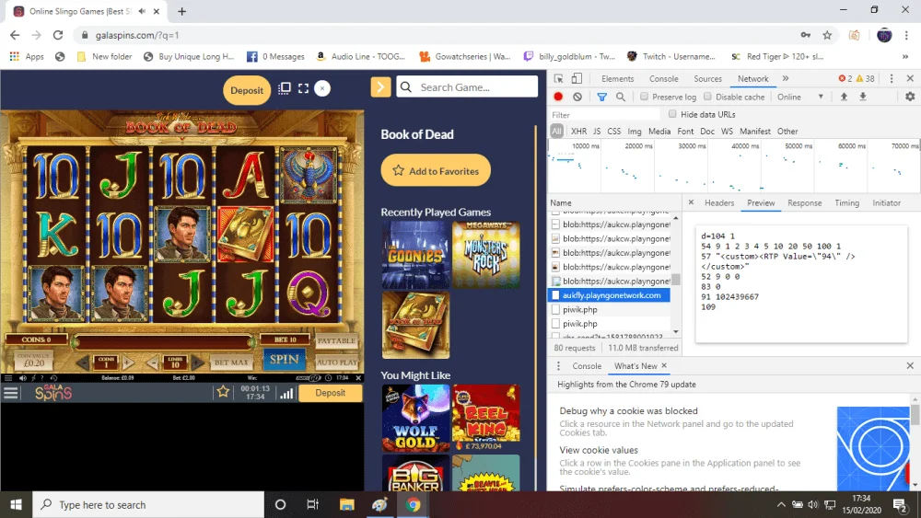The height and width of the screenshot is (518, 921).
Task: Mute the tab via speaker icon
Action: [142, 11]
